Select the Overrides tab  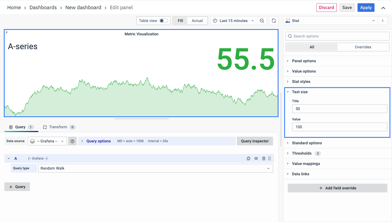[363, 47]
